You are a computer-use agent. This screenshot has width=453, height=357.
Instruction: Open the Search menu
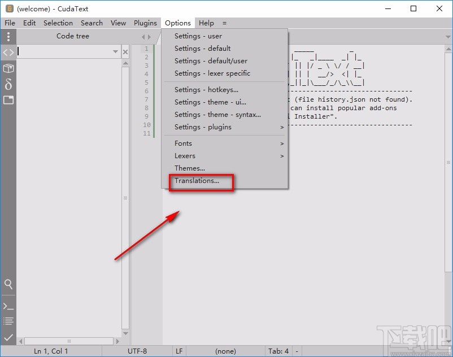coord(92,23)
